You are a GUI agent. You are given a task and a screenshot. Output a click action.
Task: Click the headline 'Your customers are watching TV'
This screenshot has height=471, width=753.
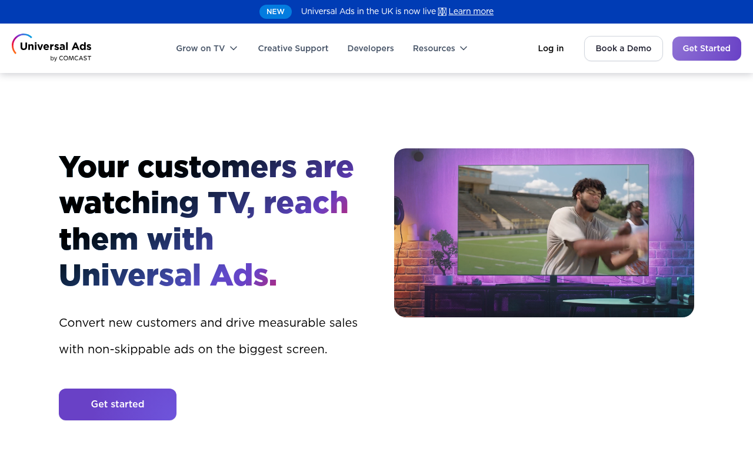pos(206,221)
